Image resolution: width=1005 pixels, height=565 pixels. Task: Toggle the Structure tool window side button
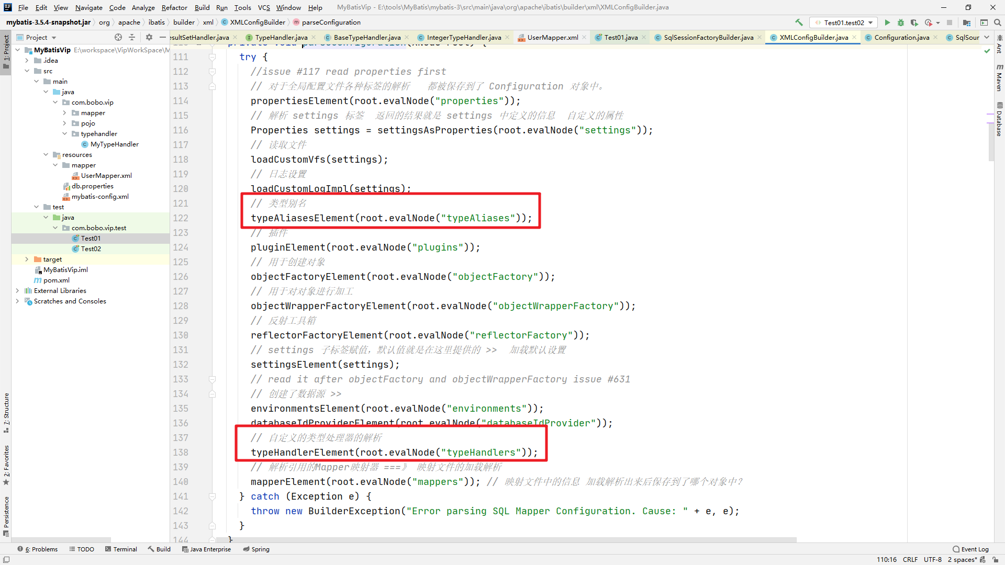pyautogui.click(x=6, y=412)
